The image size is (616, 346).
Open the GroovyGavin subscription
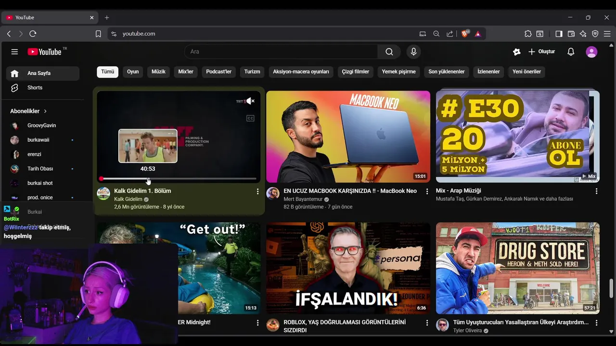[43, 125]
